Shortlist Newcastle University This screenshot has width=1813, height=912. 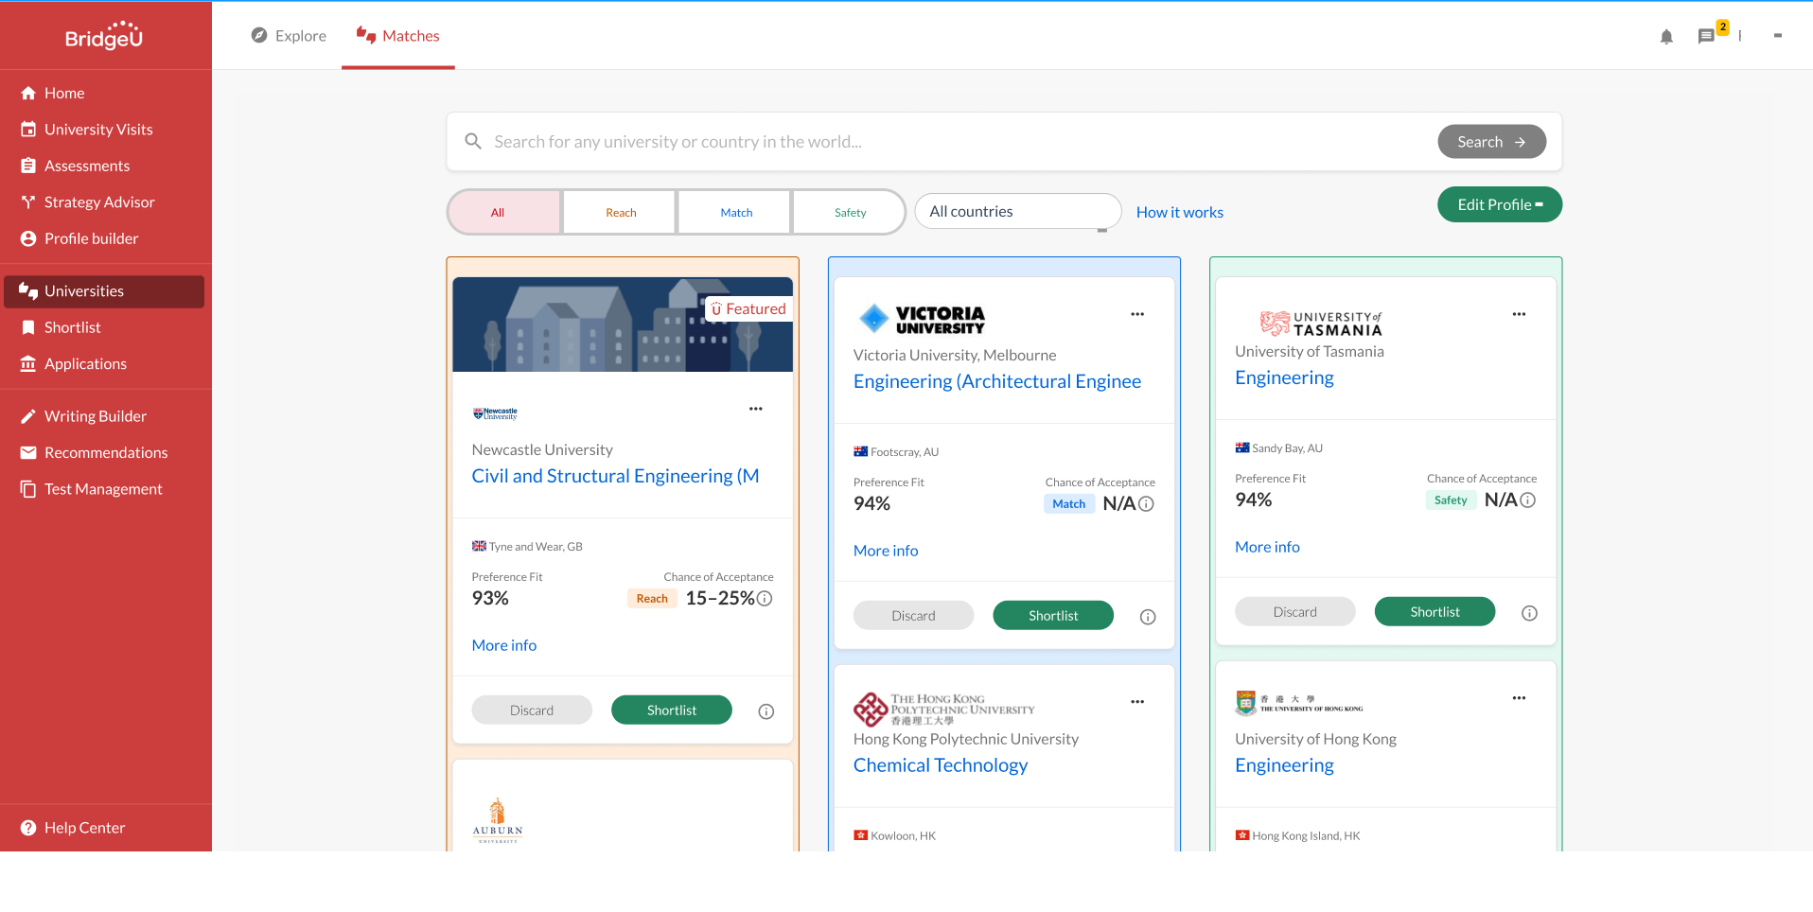(672, 710)
